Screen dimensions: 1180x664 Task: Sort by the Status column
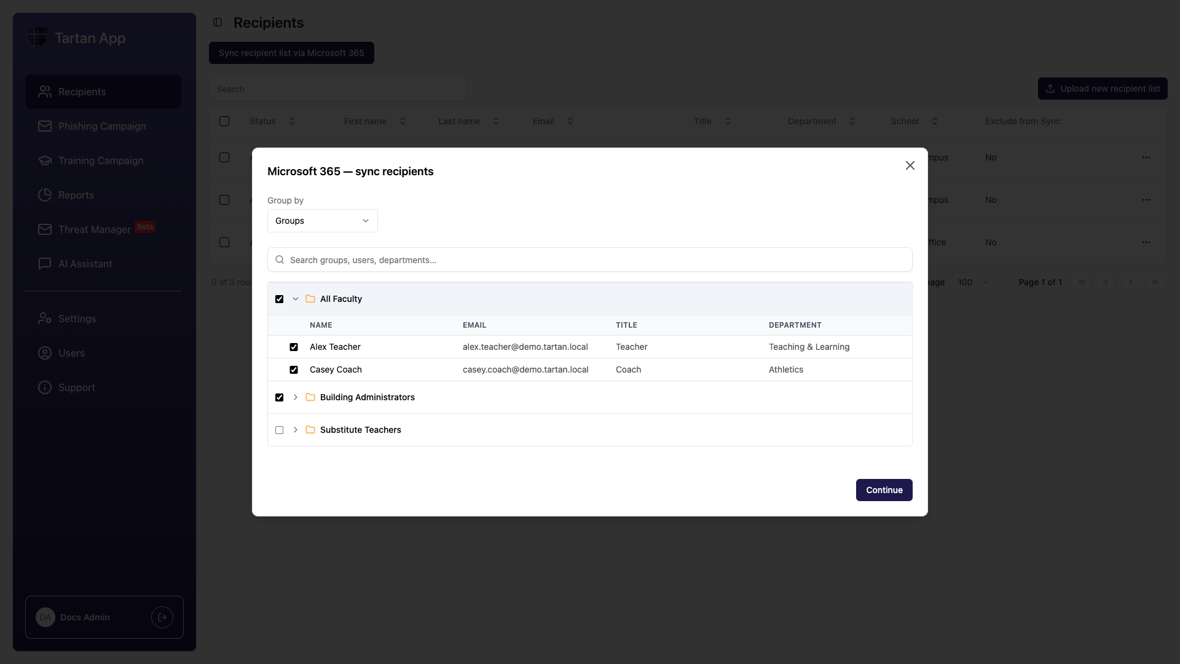273,121
